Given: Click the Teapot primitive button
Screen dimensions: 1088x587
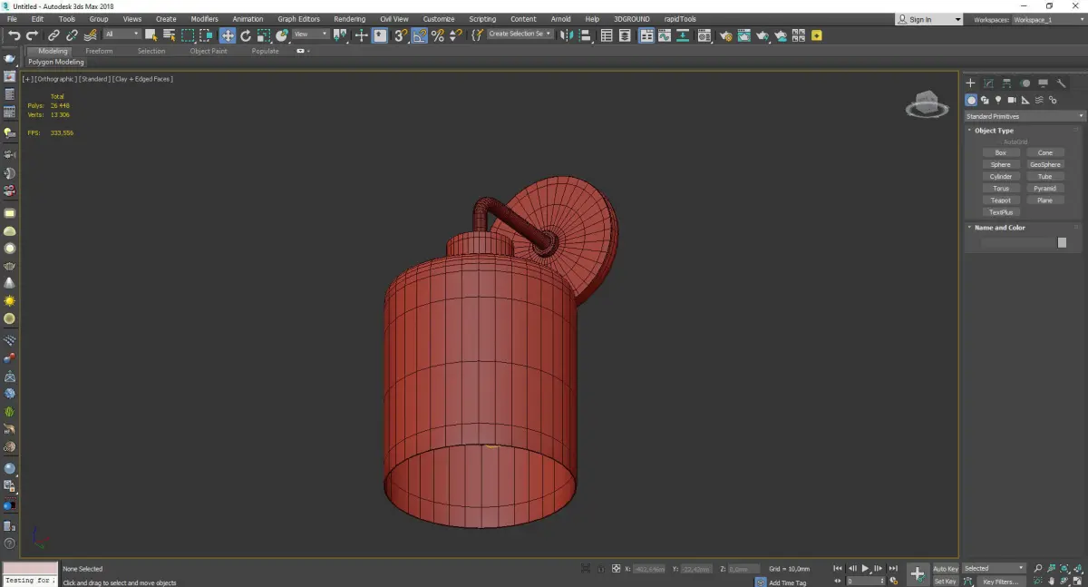Looking at the screenshot, I should click(x=1001, y=201).
